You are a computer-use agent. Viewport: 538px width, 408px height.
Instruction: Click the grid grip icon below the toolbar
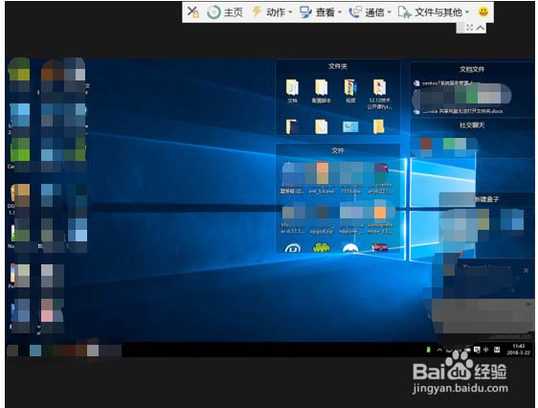461,27
